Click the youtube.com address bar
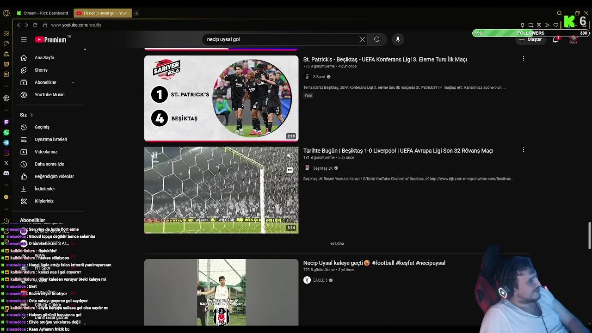This screenshot has width=592, height=333. (76, 25)
